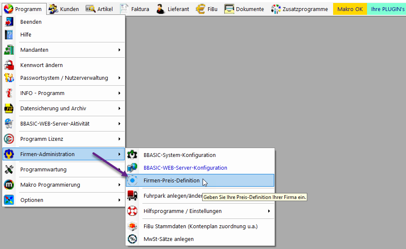Expand the Programm Lizenz submenu arrow
The height and width of the screenshot is (249, 406).
coord(120,139)
